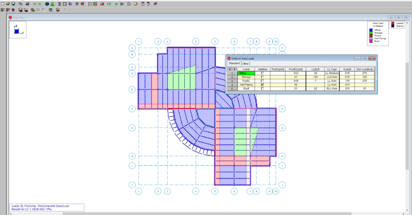Image resolution: width=412 pixels, height=215 pixels.
Task: Uncheck Additive checkbox for Add Piping
Action: click(262, 85)
